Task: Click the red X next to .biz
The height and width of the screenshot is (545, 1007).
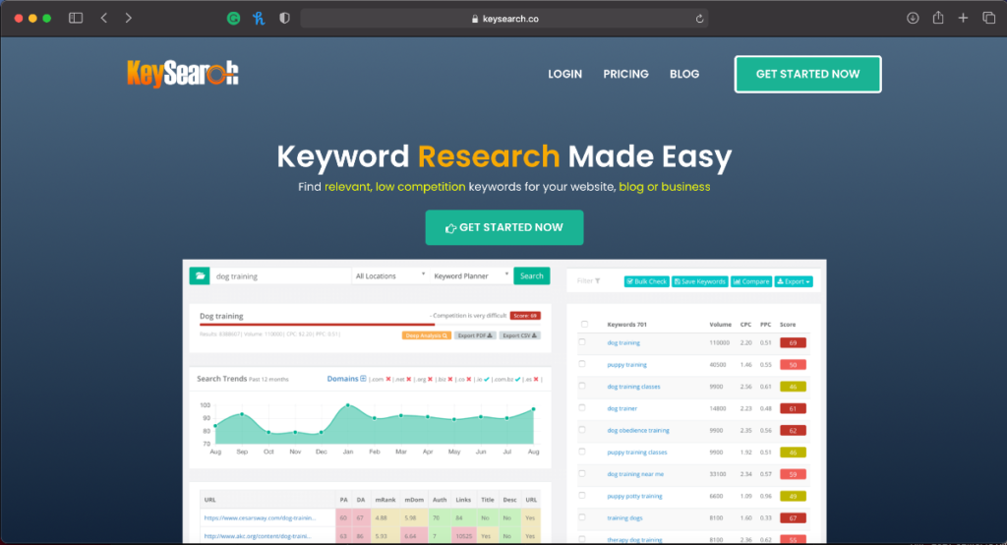Action: tap(449, 379)
